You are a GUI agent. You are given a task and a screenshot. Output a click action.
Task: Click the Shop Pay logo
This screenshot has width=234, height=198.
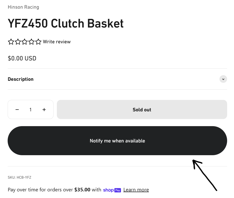tap(112, 190)
